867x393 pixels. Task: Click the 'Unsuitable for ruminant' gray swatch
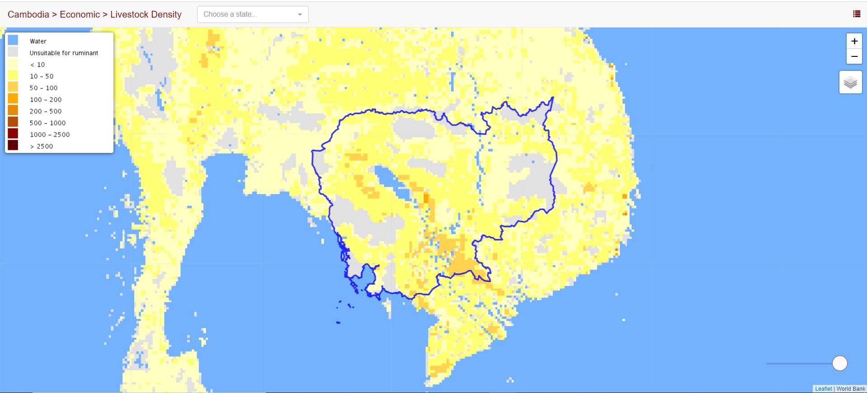click(13, 52)
